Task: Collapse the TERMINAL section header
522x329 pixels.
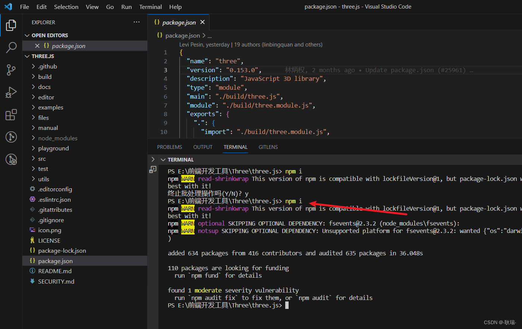Action: coord(163,160)
